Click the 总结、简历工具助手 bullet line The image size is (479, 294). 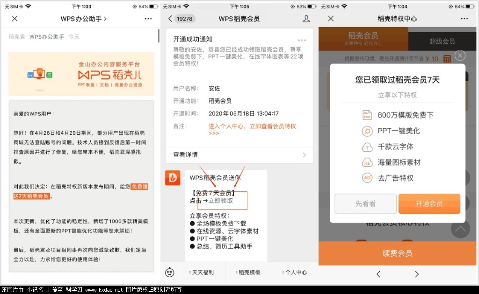[x=221, y=246]
